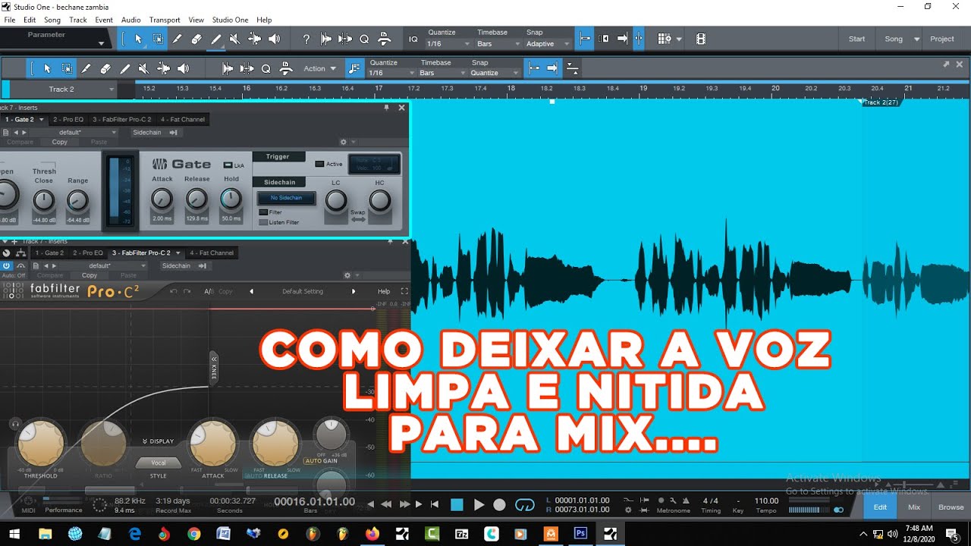The width and height of the screenshot is (971, 546).
Task: Switch to 4 - Fat Channel tab in Pro-C 2 window
Action: pyautogui.click(x=212, y=253)
